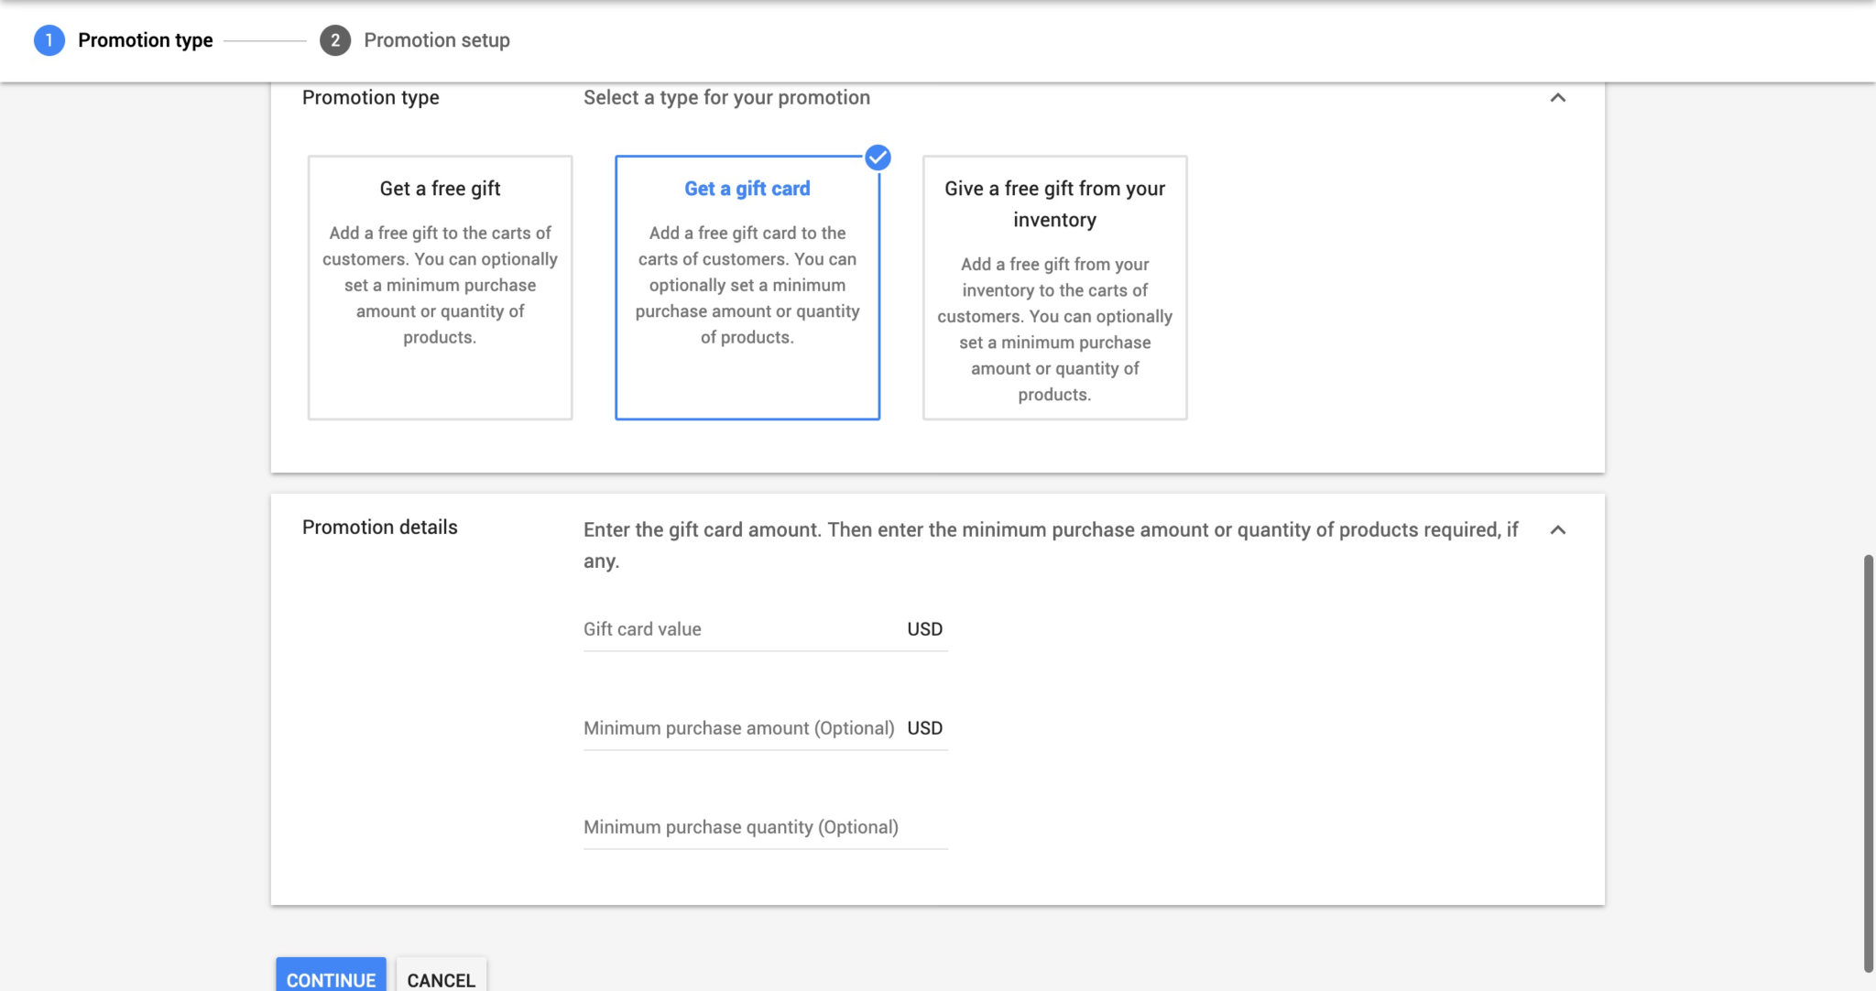Collapse the Promotion type section chevron
The width and height of the screenshot is (1876, 991).
[1557, 98]
